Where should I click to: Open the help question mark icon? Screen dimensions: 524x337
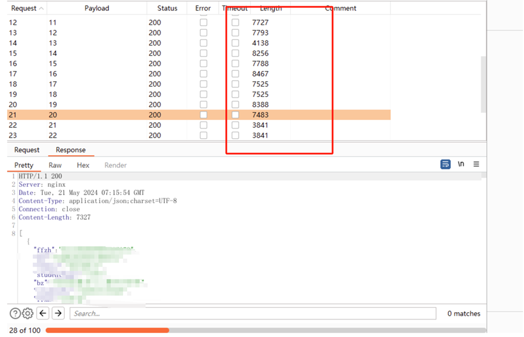15,313
